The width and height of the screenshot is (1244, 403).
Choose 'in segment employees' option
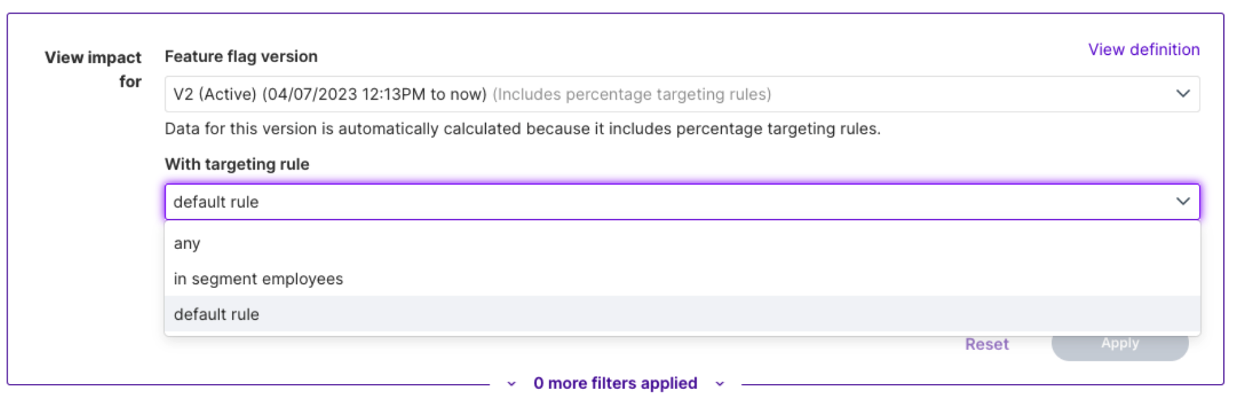(x=258, y=279)
